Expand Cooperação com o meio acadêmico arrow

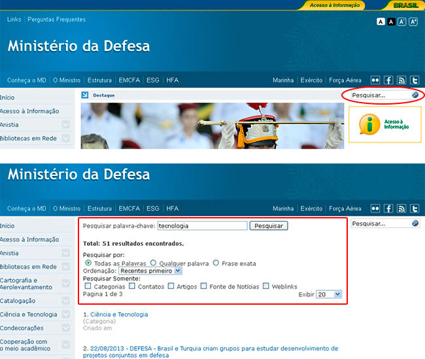65,345
